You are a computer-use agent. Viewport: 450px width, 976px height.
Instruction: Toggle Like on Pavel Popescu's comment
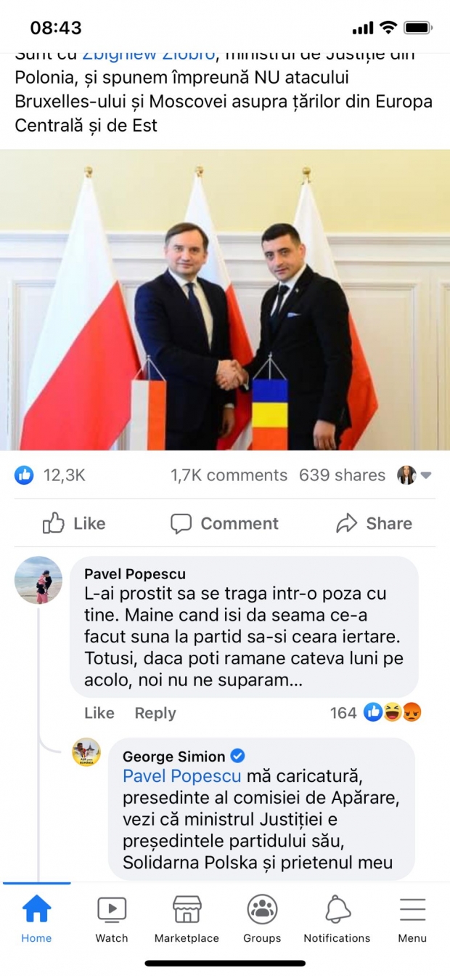[x=99, y=713]
